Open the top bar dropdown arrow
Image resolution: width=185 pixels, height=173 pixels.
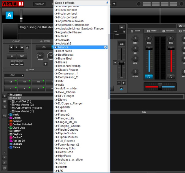(x=114, y=4)
